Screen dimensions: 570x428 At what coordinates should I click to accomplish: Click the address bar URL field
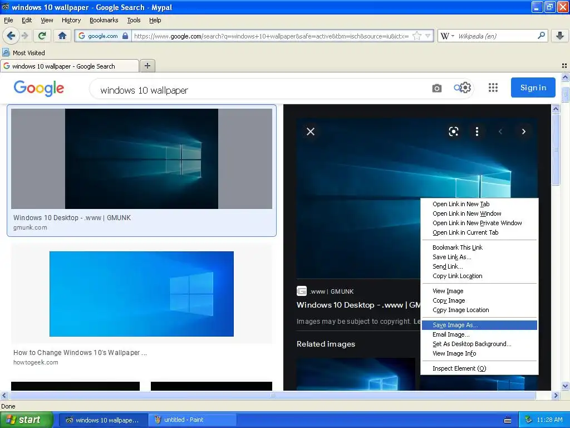271,36
